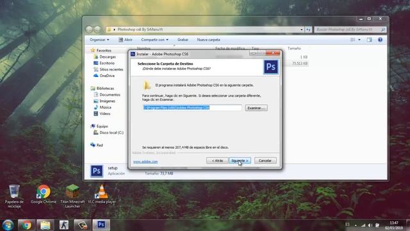The width and height of the screenshot is (410, 231).
Task: Open the view options dropdown arrow
Action: coord(359,40)
